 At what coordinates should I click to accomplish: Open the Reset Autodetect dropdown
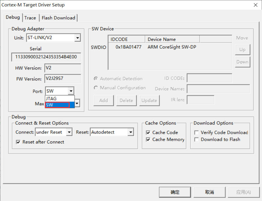(131, 132)
